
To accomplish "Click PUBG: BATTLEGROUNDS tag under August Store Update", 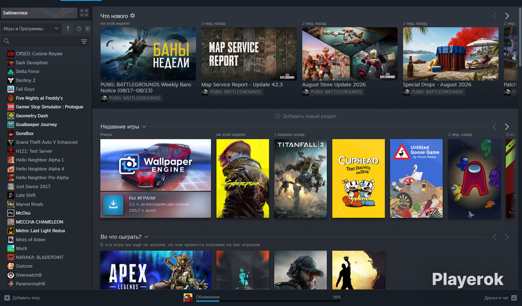I will pyautogui.click(x=333, y=92).
